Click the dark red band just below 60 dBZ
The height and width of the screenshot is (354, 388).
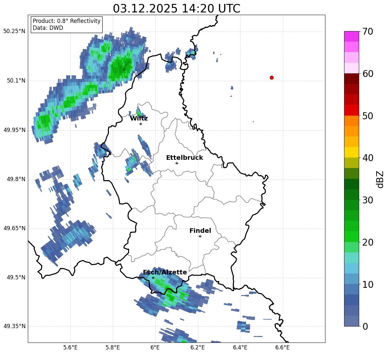(x=351, y=79)
